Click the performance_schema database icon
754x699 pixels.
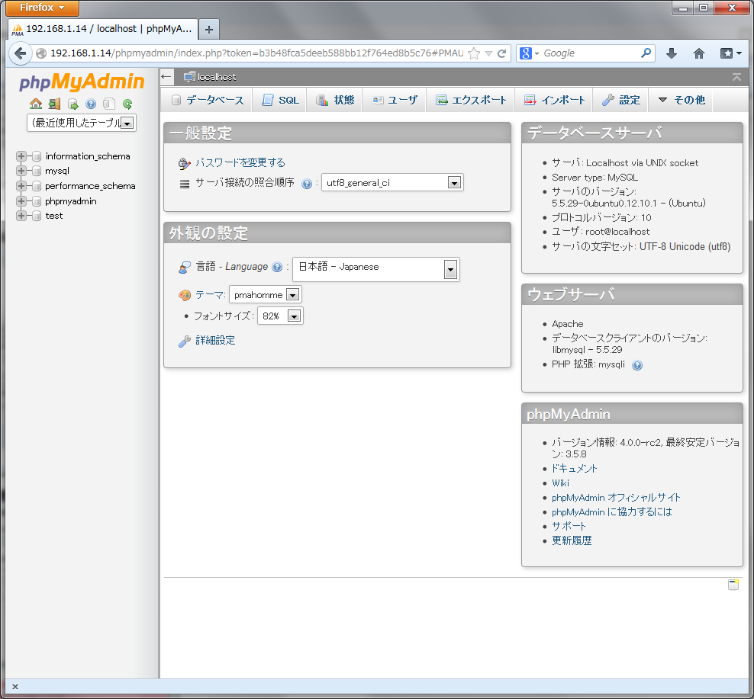tap(37, 186)
